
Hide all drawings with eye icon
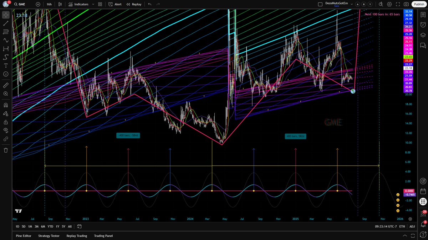point(6,130)
